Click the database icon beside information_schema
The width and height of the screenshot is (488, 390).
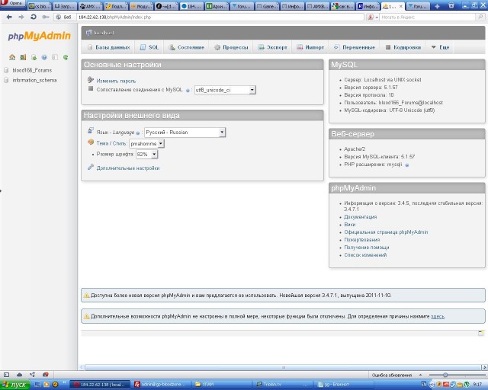(6, 80)
